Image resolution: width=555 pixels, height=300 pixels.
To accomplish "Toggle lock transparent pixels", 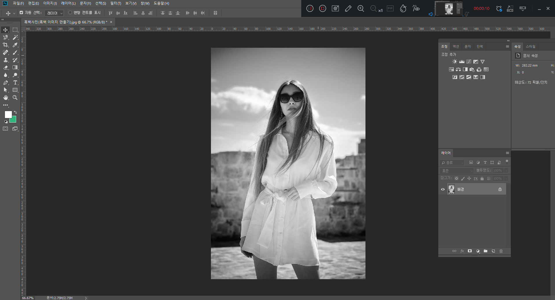I will [x=456, y=178].
